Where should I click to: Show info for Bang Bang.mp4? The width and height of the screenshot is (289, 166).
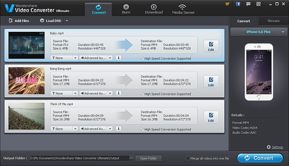point(118,93)
